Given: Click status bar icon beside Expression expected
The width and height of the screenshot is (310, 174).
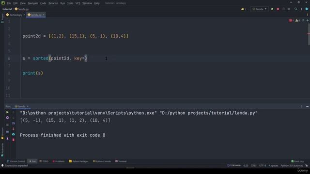Looking at the screenshot, I should point(2,165).
